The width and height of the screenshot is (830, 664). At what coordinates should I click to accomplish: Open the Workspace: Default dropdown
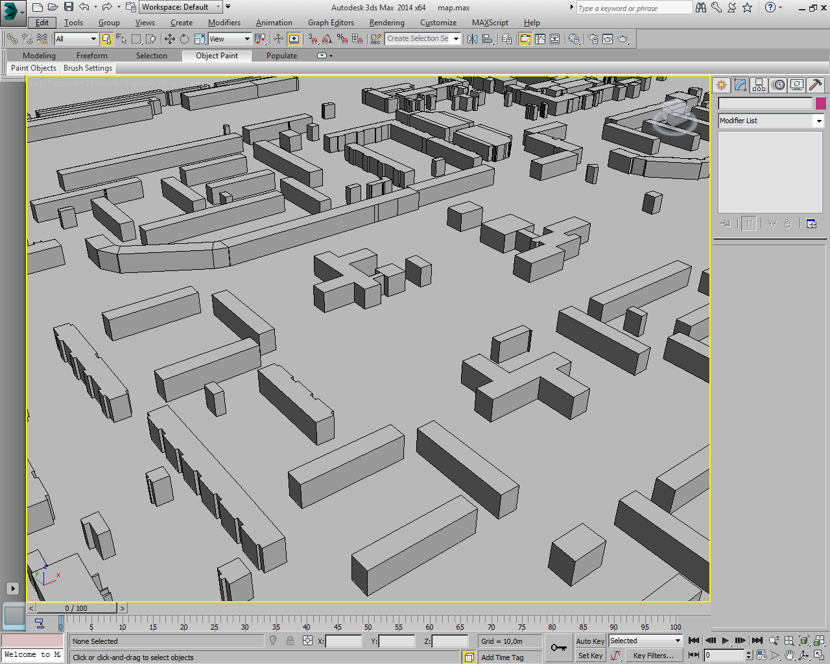coord(181,7)
